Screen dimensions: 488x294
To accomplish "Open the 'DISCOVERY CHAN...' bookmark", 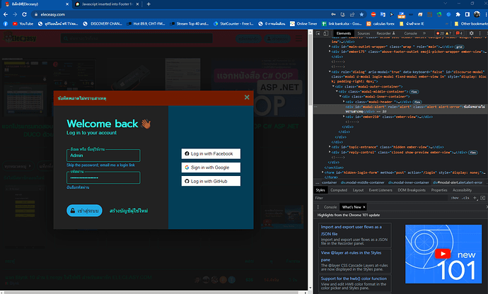I will pyautogui.click(x=103, y=23).
